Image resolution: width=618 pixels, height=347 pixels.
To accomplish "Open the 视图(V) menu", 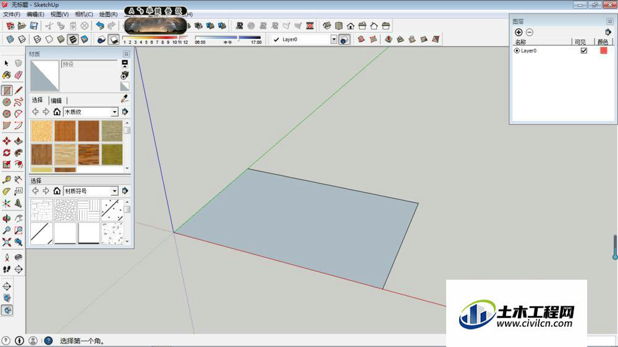I will pyautogui.click(x=59, y=14).
